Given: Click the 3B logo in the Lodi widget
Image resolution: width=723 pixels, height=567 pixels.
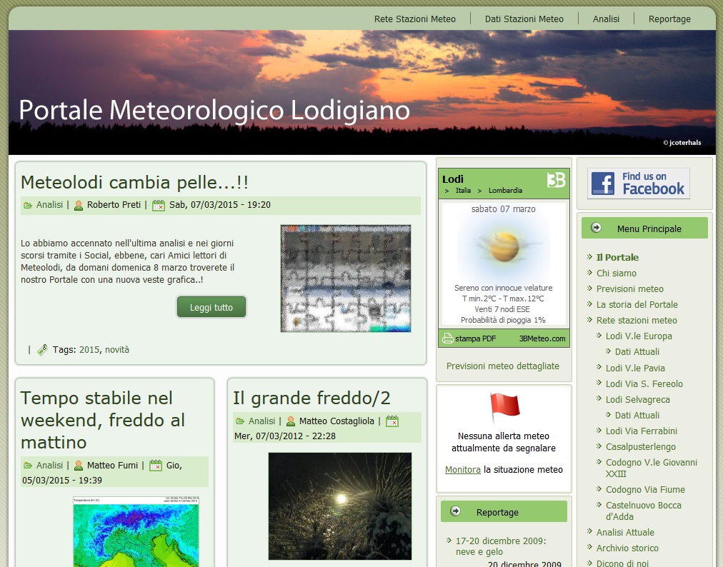Looking at the screenshot, I should click(x=556, y=180).
